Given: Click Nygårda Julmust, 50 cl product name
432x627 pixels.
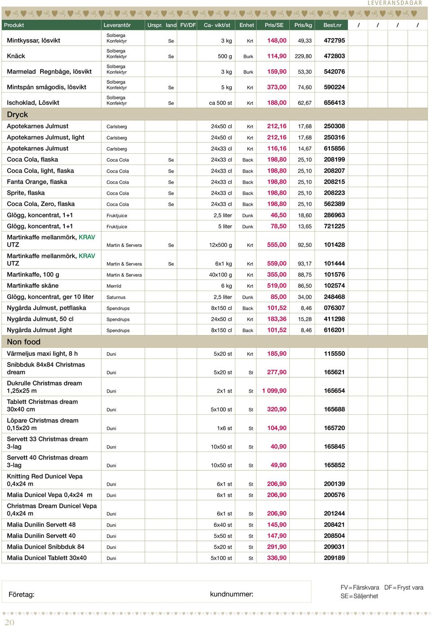Looking at the screenshot, I should tap(40, 319).
